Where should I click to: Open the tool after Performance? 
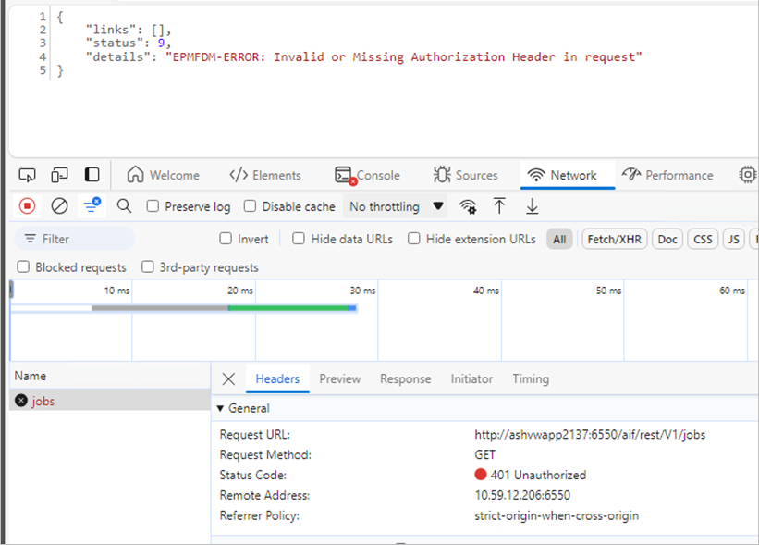pyautogui.click(x=748, y=175)
